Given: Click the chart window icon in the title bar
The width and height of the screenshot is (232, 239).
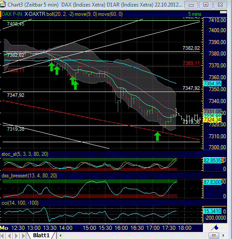Looking at the screenshot, I should 3,4.
